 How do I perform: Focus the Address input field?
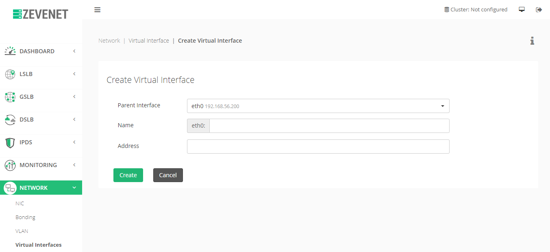pyautogui.click(x=318, y=147)
